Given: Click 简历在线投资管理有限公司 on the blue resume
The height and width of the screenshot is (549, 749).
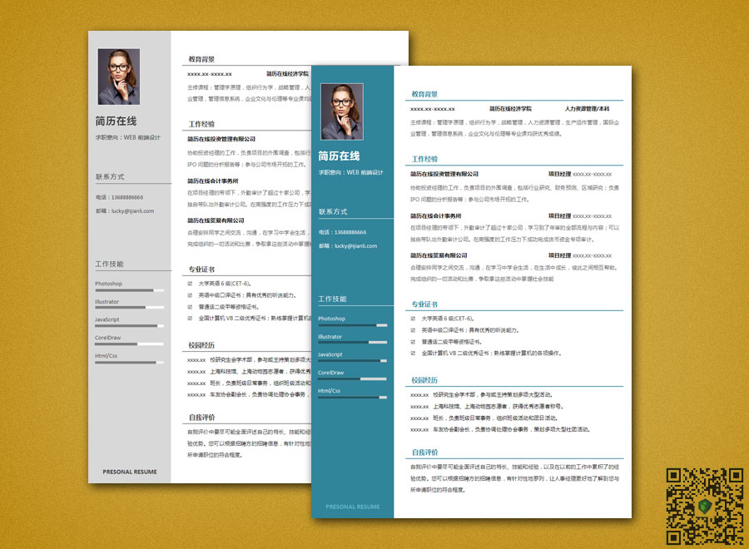Looking at the screenshot, I should (444, 174).
